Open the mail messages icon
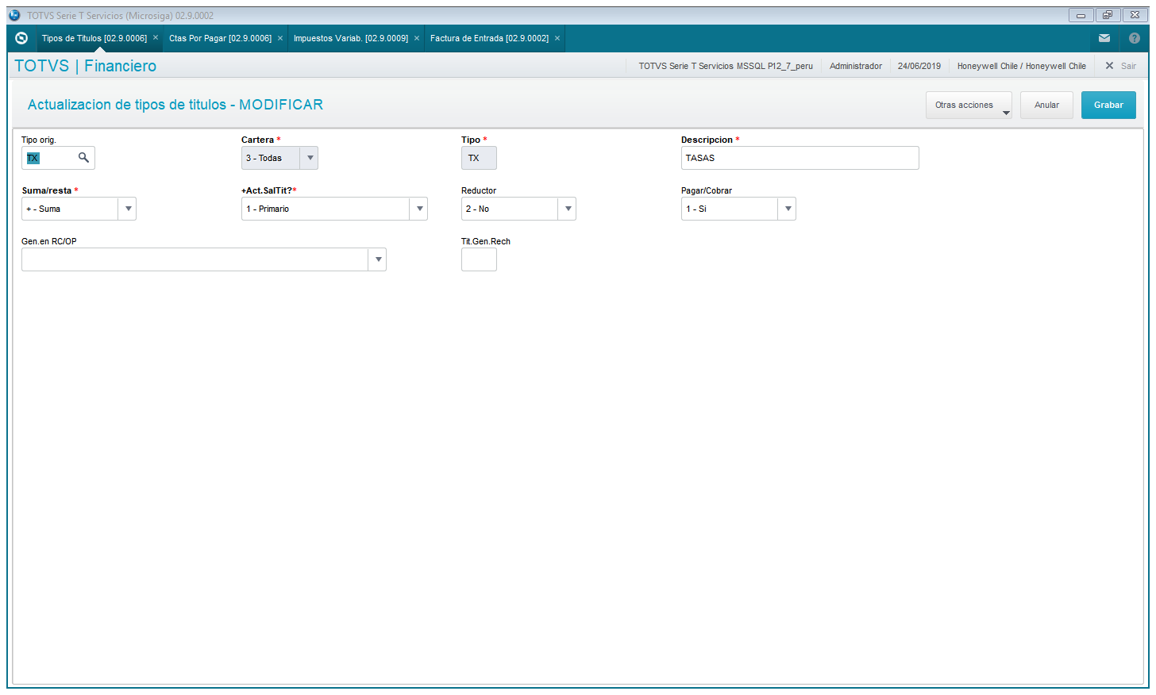 (x=1104, y=38)
